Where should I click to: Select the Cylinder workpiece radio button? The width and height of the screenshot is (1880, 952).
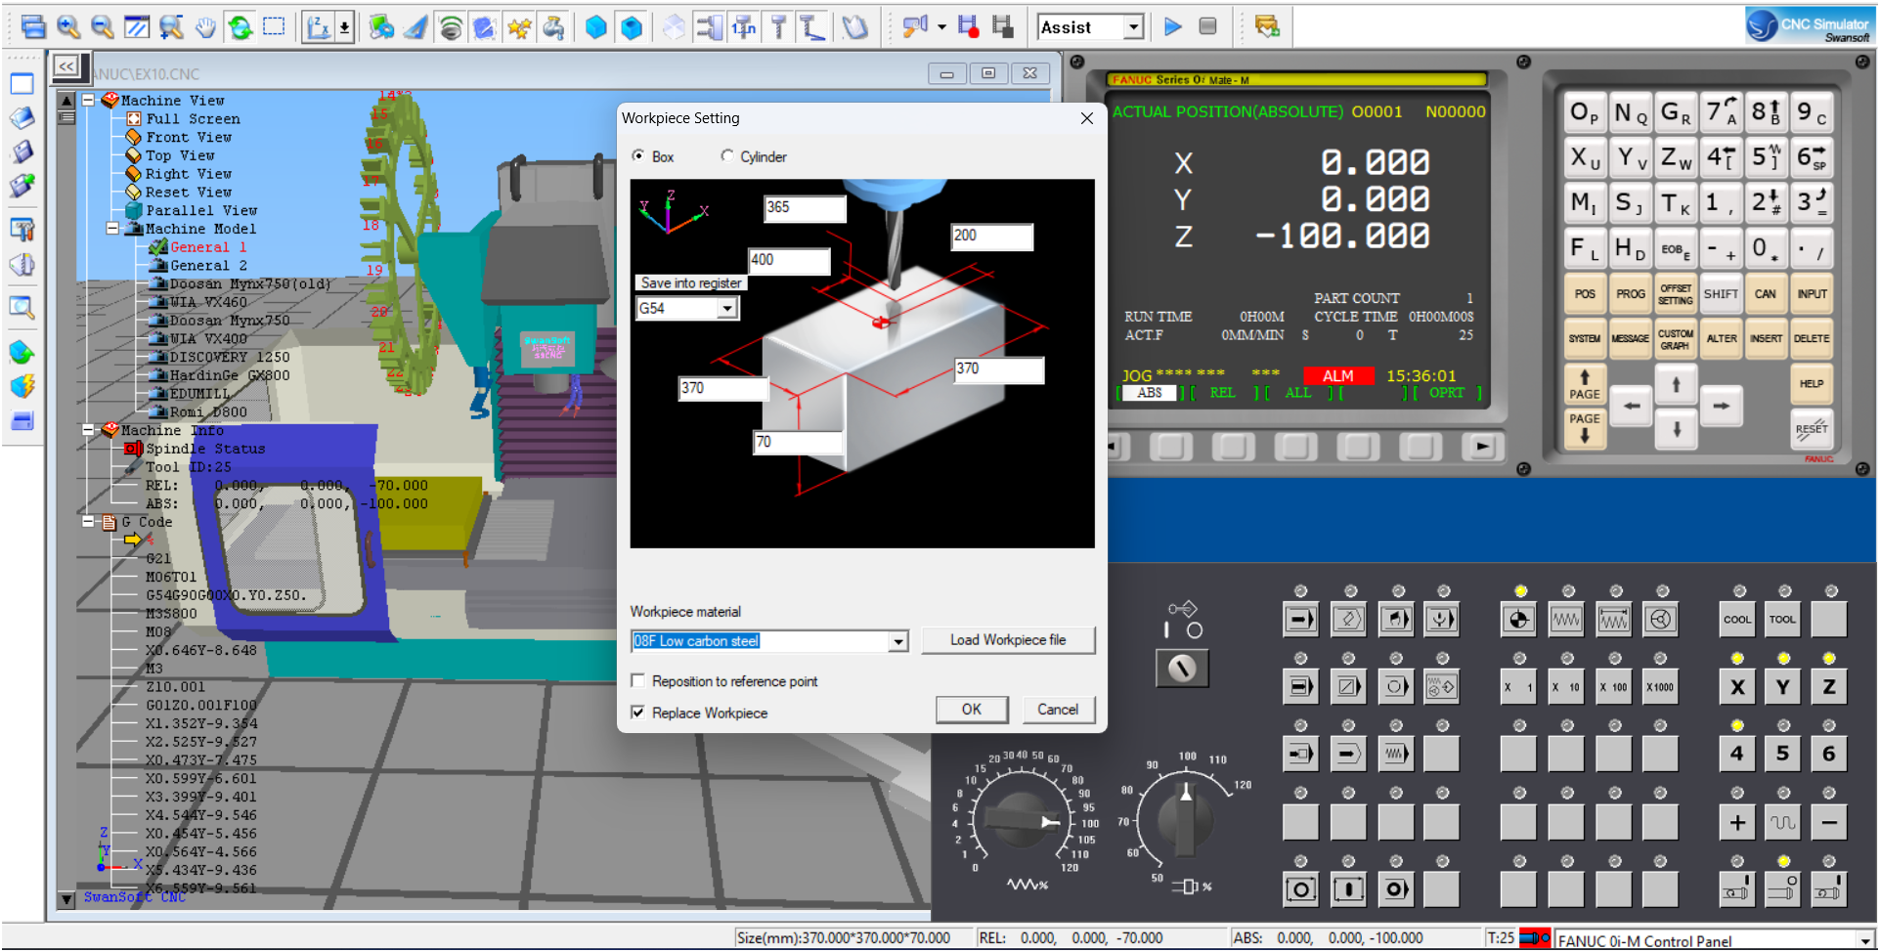tap(726, 156)
